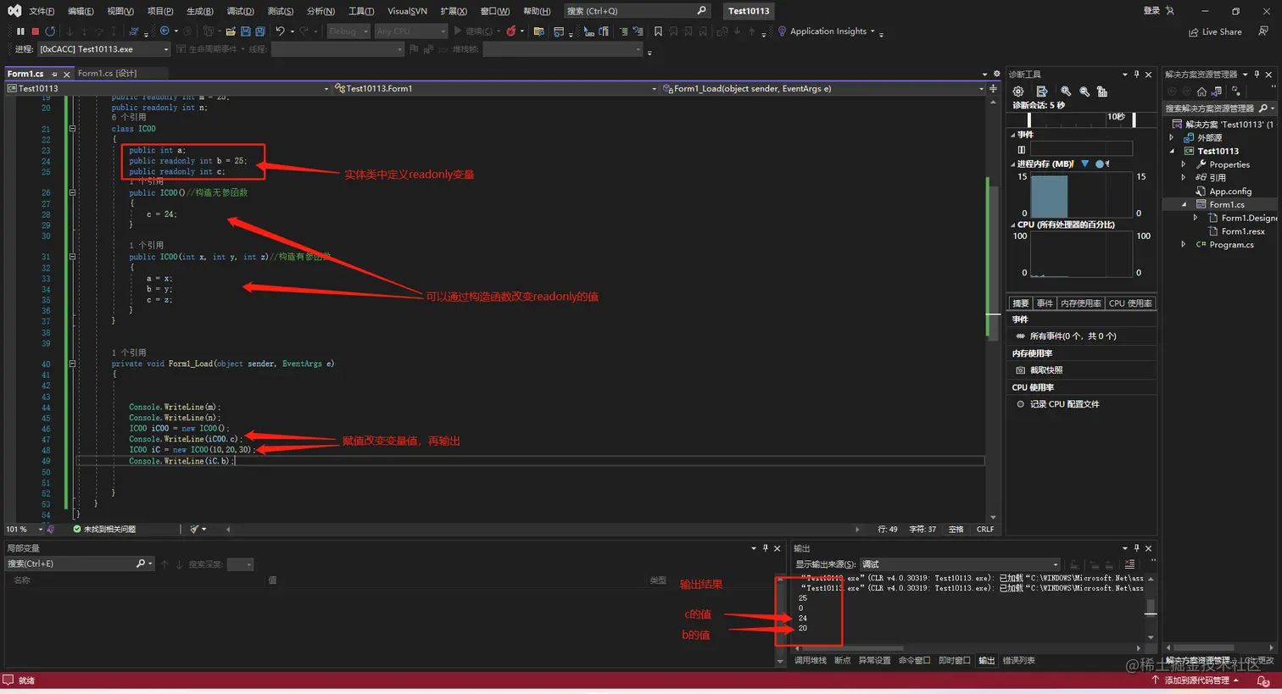Stop debugging with the red square
The height and width of the screenshot is (694, 1282).
[35, 31]
